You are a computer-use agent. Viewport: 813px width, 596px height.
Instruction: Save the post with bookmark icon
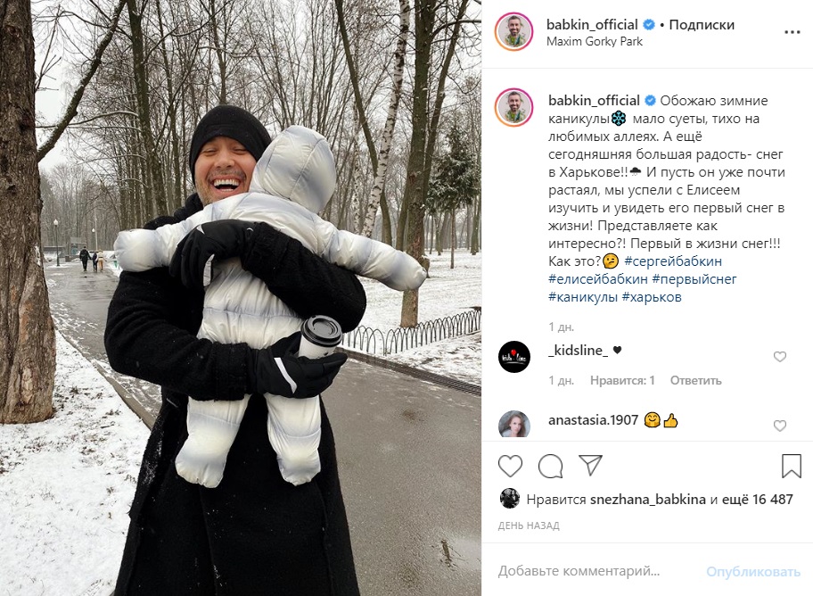(792, 467)
